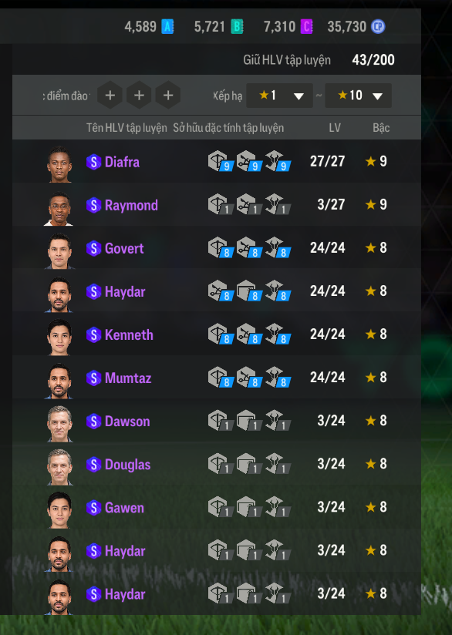Screen dimensions: 452x635
Task: Open the maximum star 10 rank dropdown
Action: click(x=359, y=96)
